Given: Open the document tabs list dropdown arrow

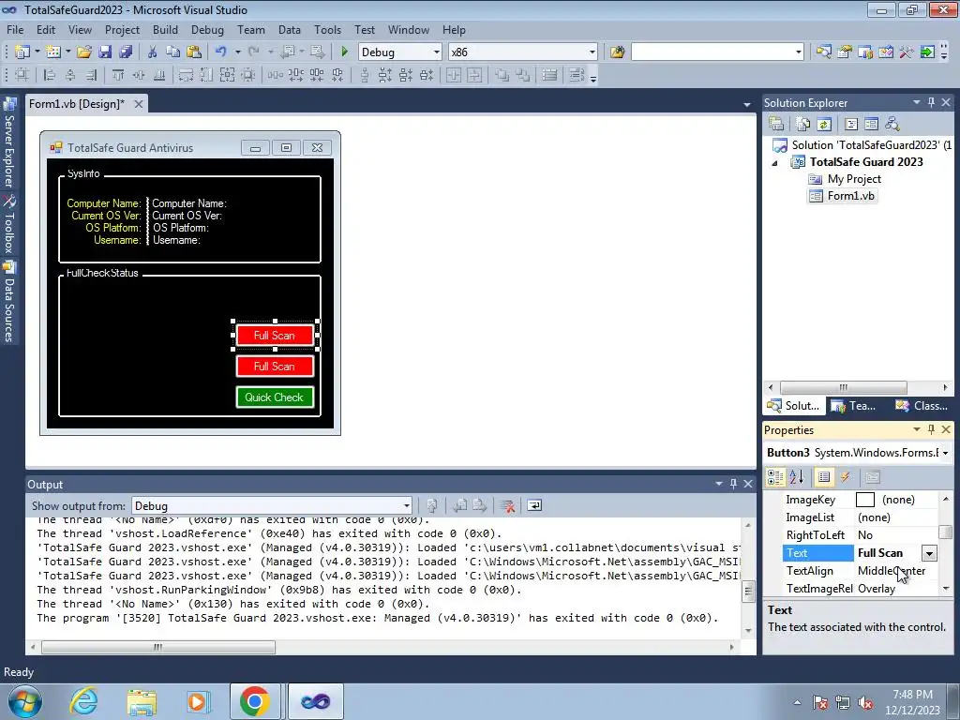Looking at the screenshot, I should point(747,105).
